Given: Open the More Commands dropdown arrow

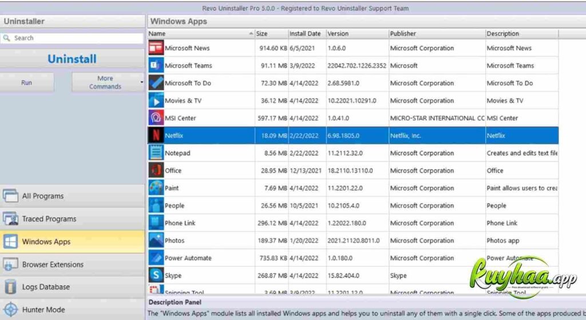Looking at the screenshot, I should (x=142, y=82).
